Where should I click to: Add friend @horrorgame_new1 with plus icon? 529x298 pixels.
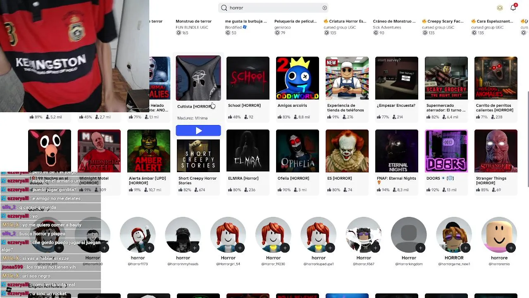click(466, 248)
